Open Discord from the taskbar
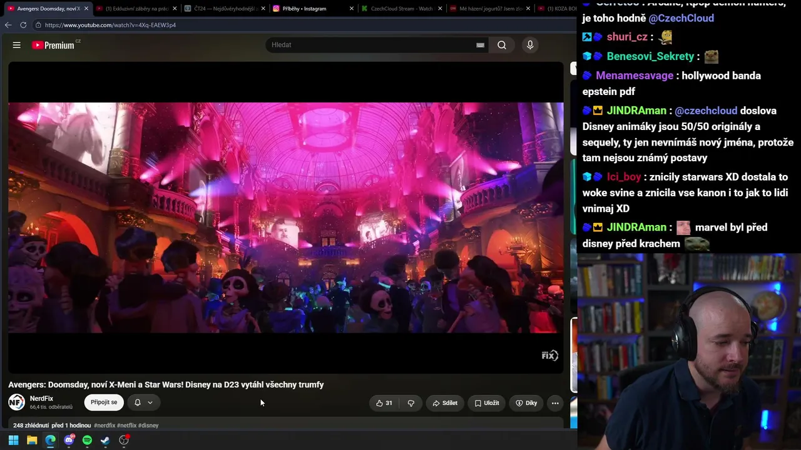This screenshot has width=801, height=450. (69, 440)
